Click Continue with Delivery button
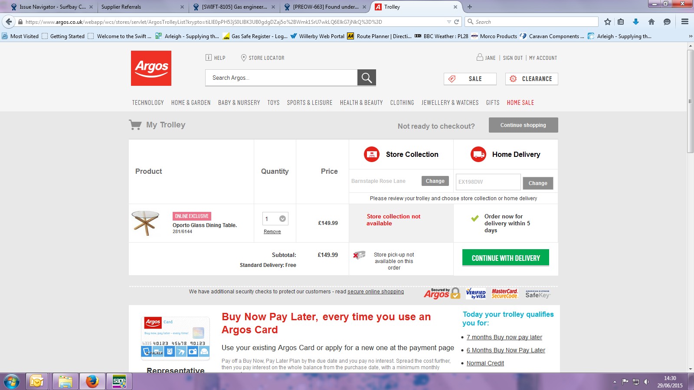 [506, 258]
